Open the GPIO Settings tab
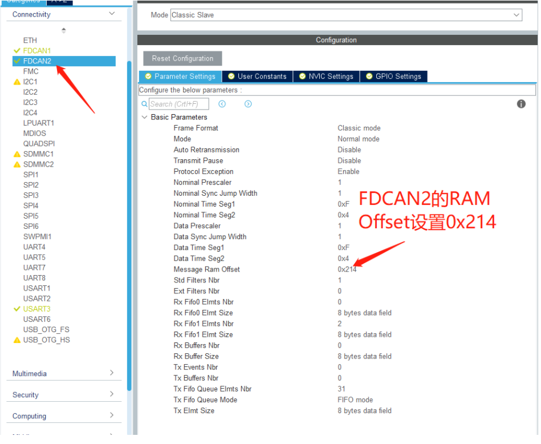 click(x=399, y=76)
